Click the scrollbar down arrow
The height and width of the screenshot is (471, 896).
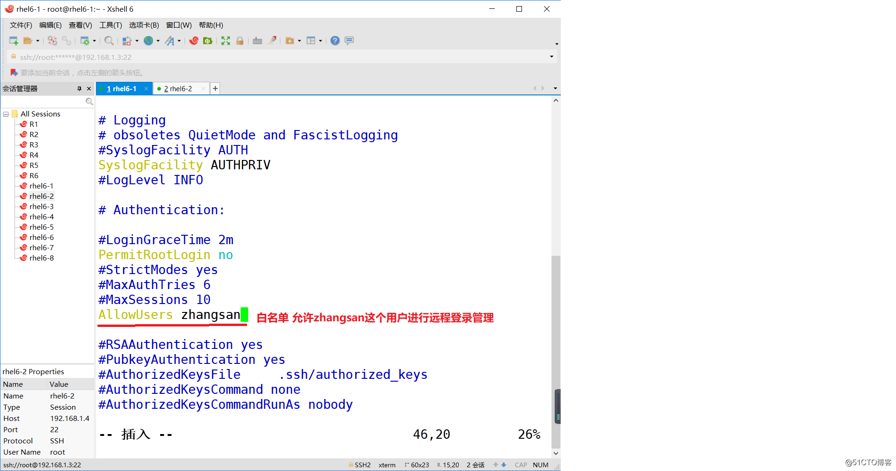(x=556, y=453)
